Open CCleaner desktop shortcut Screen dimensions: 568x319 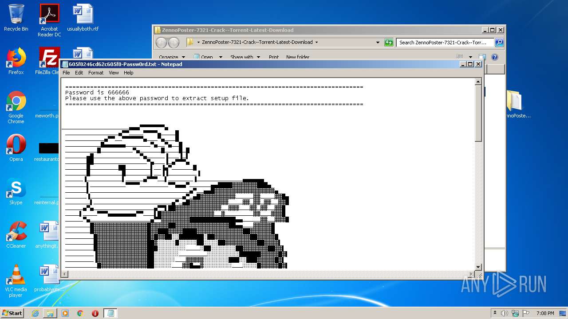click(x=16, y=235)
